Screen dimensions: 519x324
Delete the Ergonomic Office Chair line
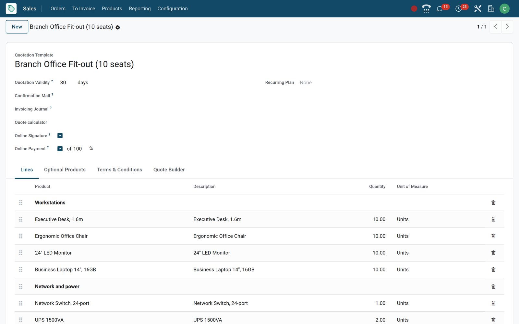click(x=493, y=236)
